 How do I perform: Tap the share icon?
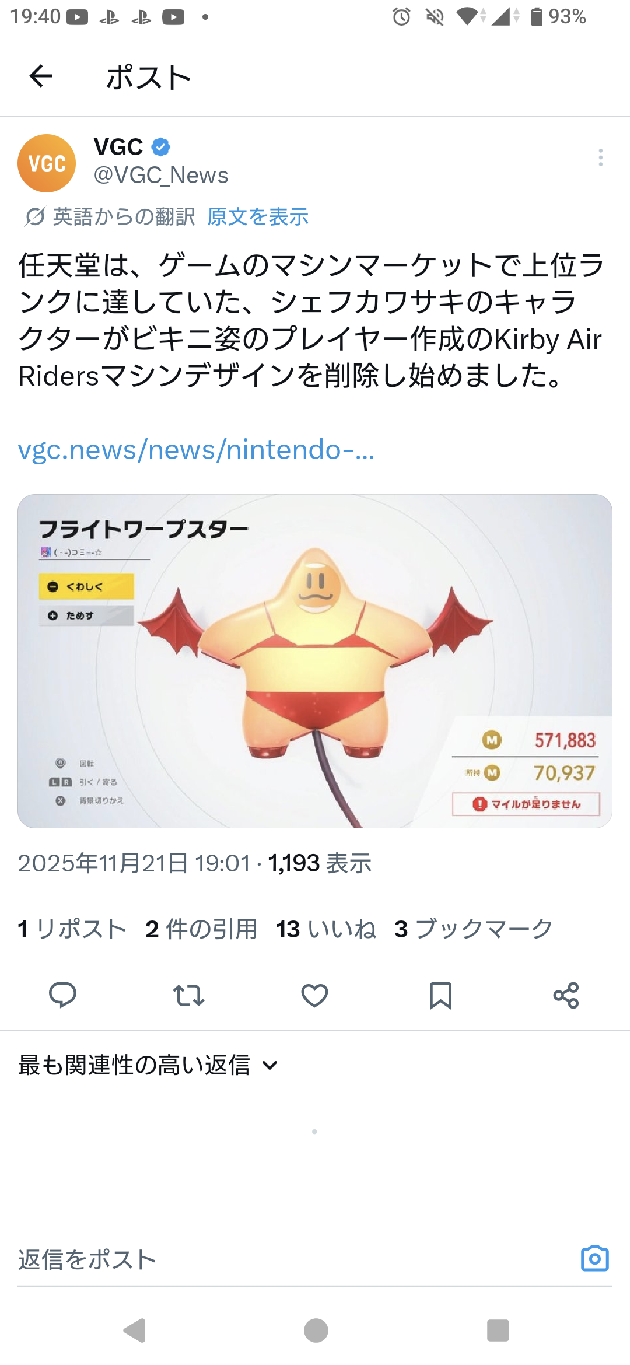click(x=566, y=995)
